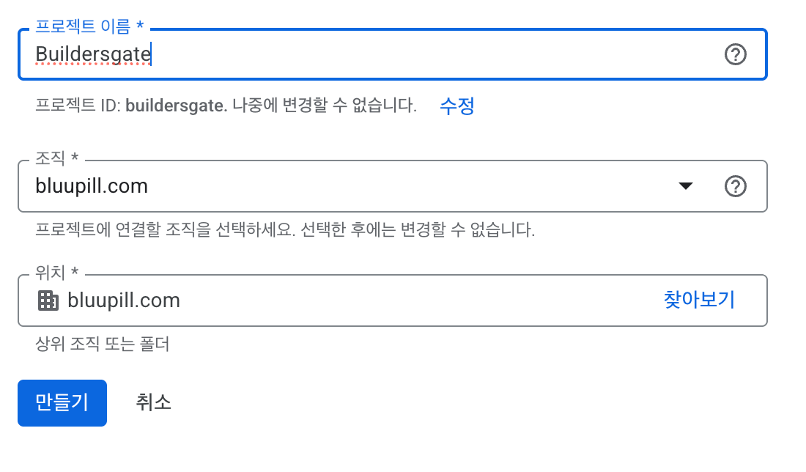
Task: Click the question mark beside Buildersgate input
Action: (x=736, y=54)
